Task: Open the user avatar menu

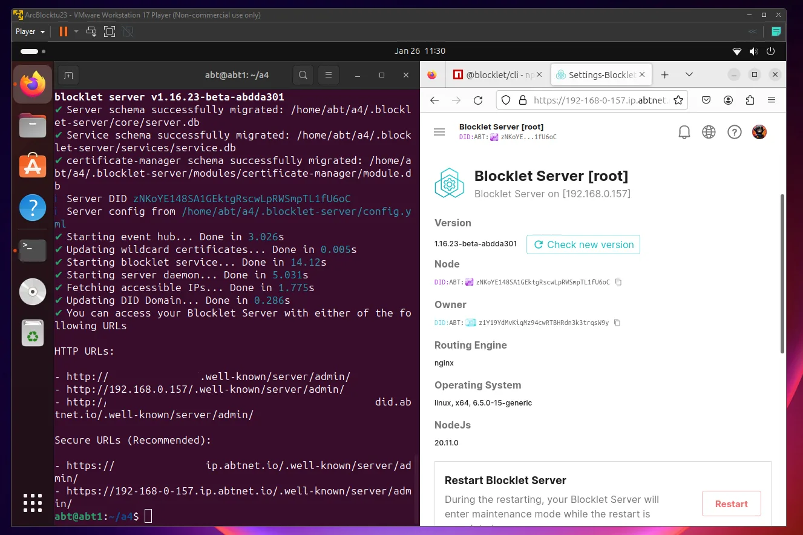Action: (759, 132)
